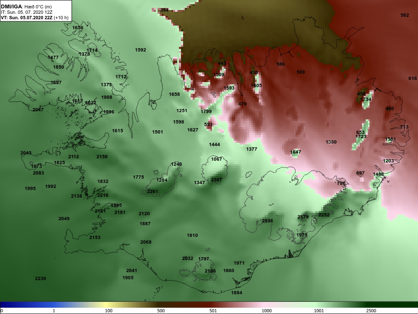Click the 2186 value

point(210,271)
